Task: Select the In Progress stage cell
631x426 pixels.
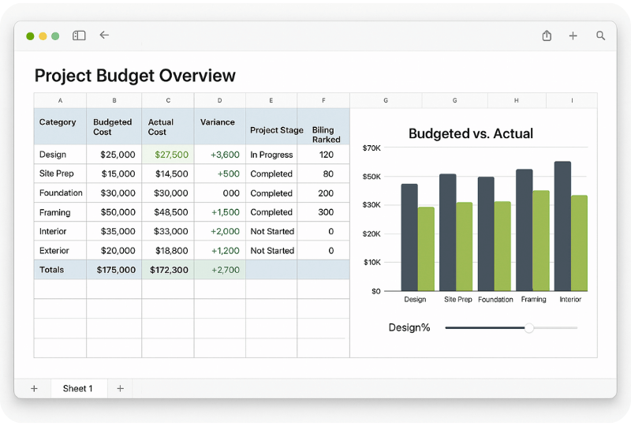Action: click(271, 155)
